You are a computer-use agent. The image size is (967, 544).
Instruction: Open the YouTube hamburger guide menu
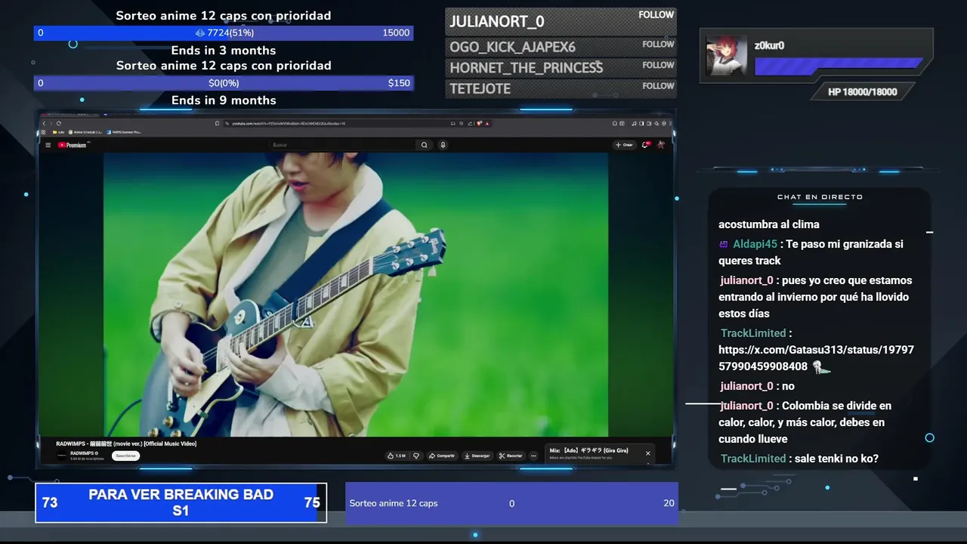pyautogui.click(x=48, y=145)
